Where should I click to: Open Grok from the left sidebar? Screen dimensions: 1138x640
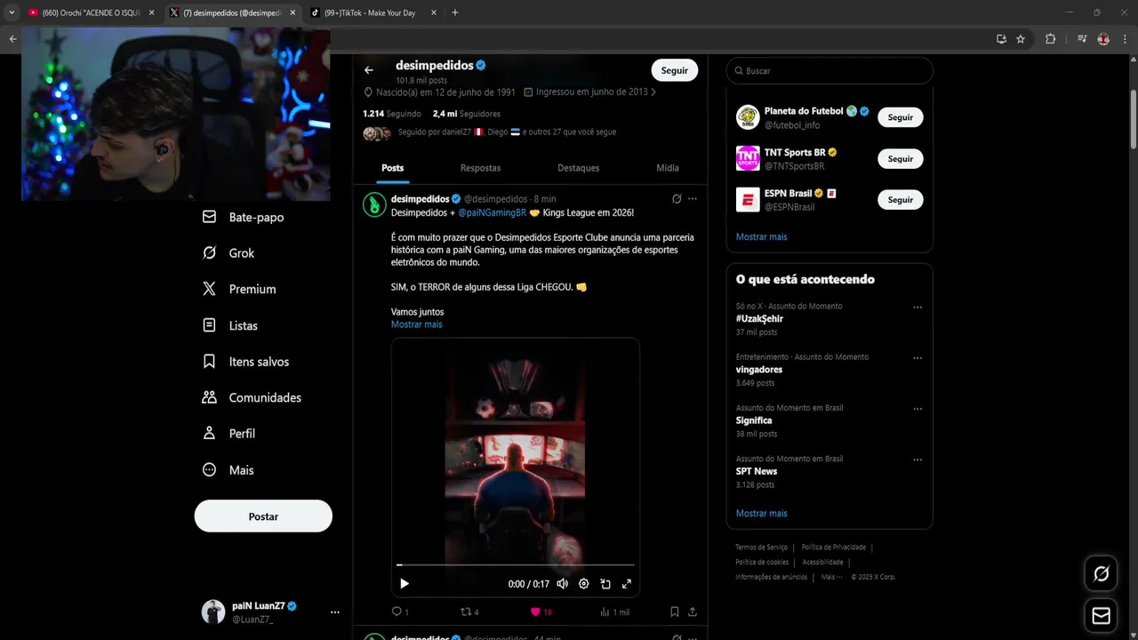coord(228,253)
